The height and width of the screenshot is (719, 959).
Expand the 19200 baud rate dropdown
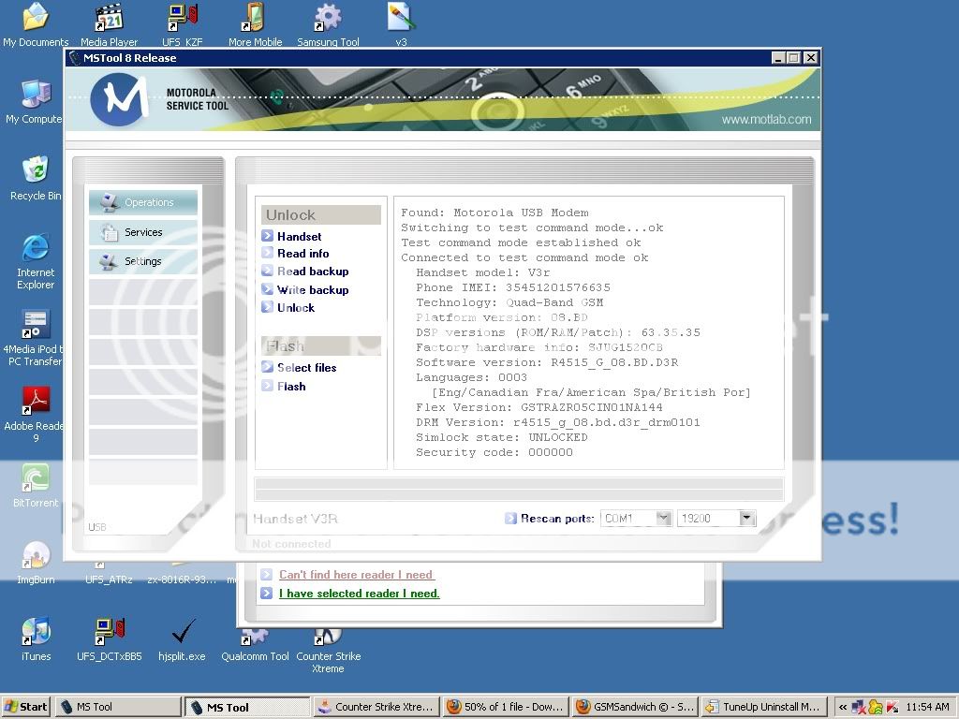(x=745, y=518)
